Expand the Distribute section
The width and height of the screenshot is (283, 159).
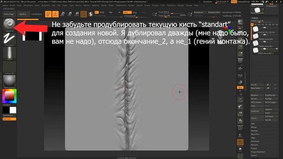coord(255,141)
